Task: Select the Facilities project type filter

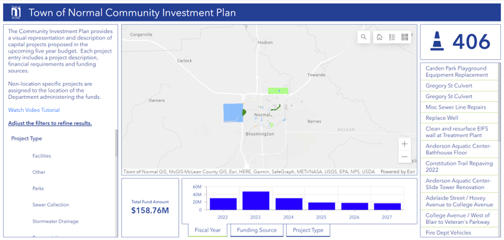Action: 42,156
